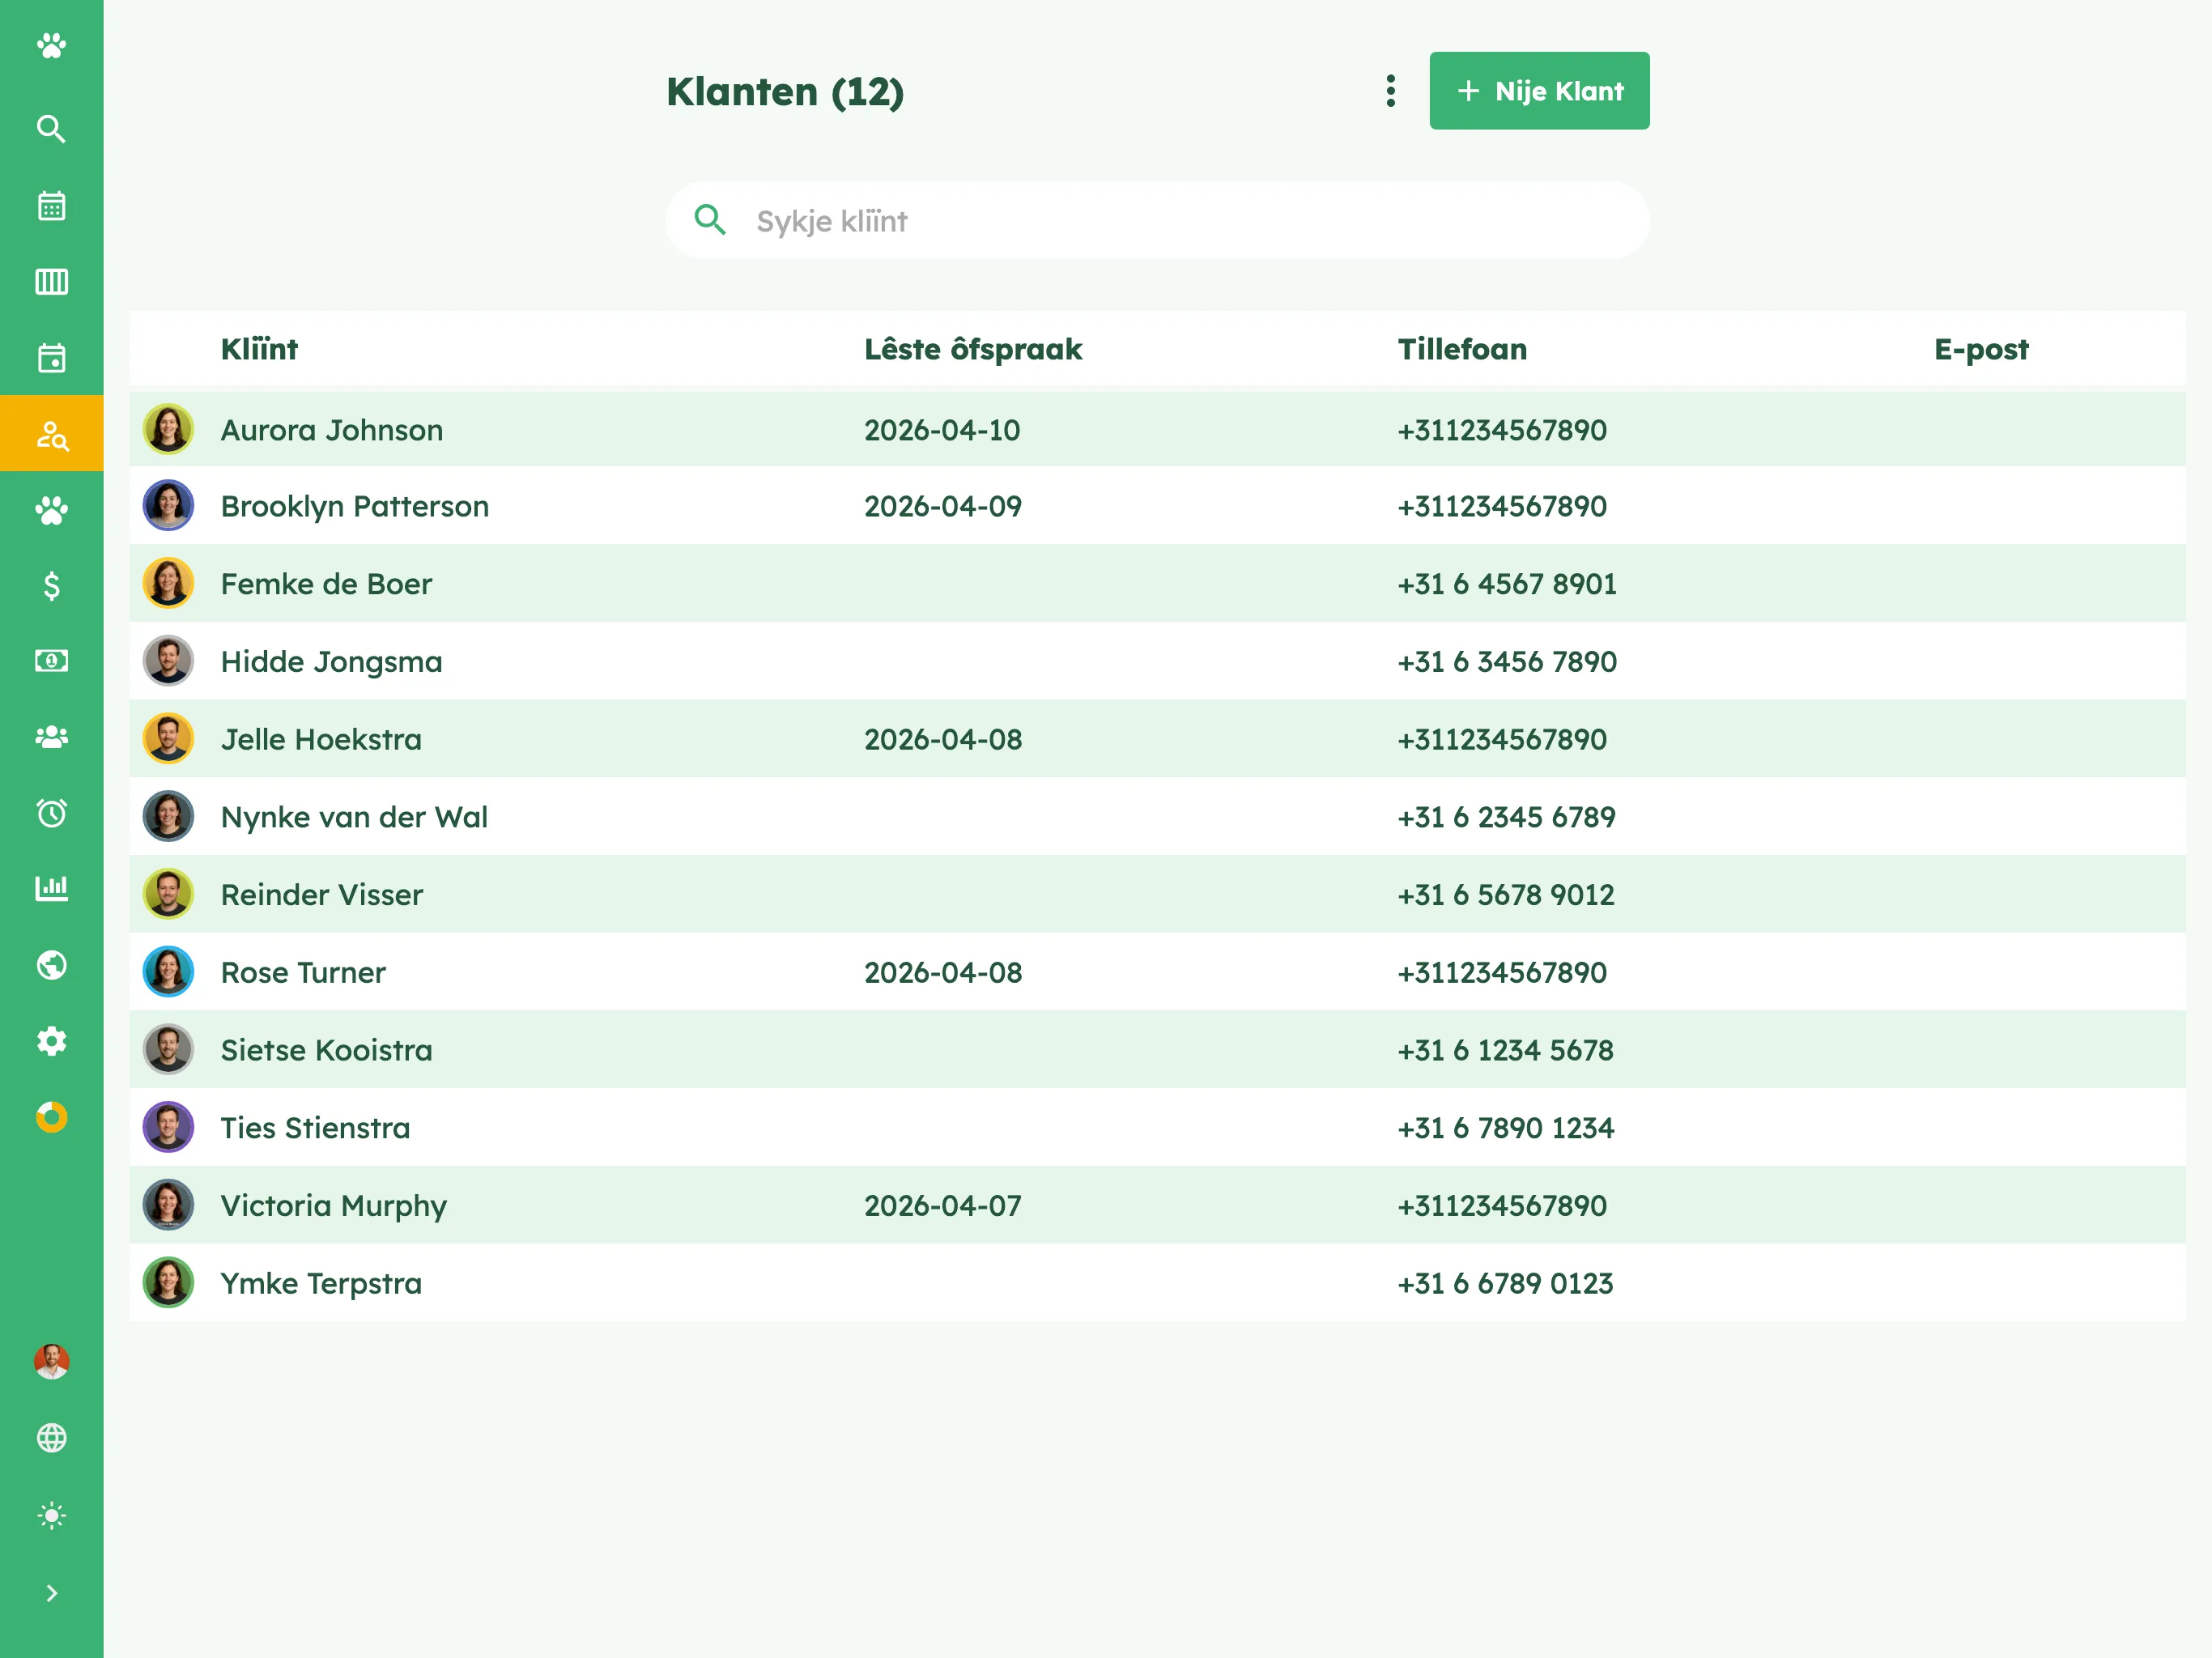Screen dimensions: 2212x1658
Task: Expand the sidebar with bottom chevron
Action: [51, 1593]
